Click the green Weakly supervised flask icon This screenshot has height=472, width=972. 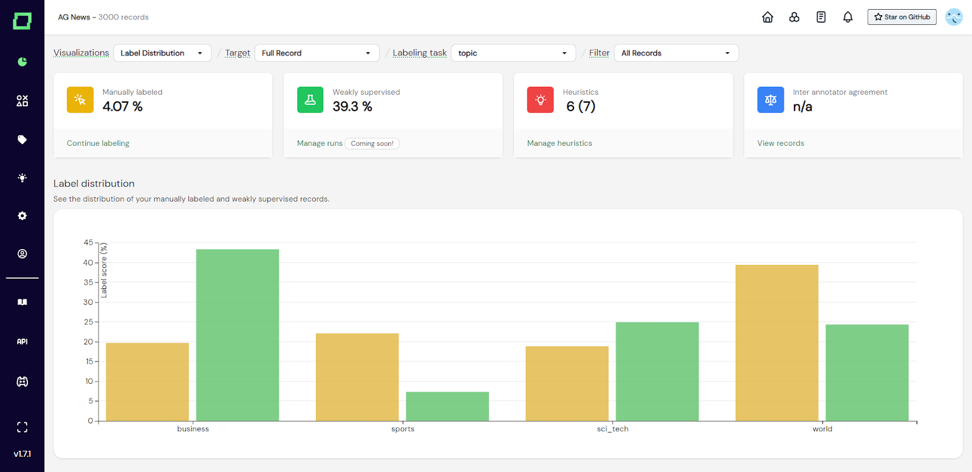[x=310, y=100]
